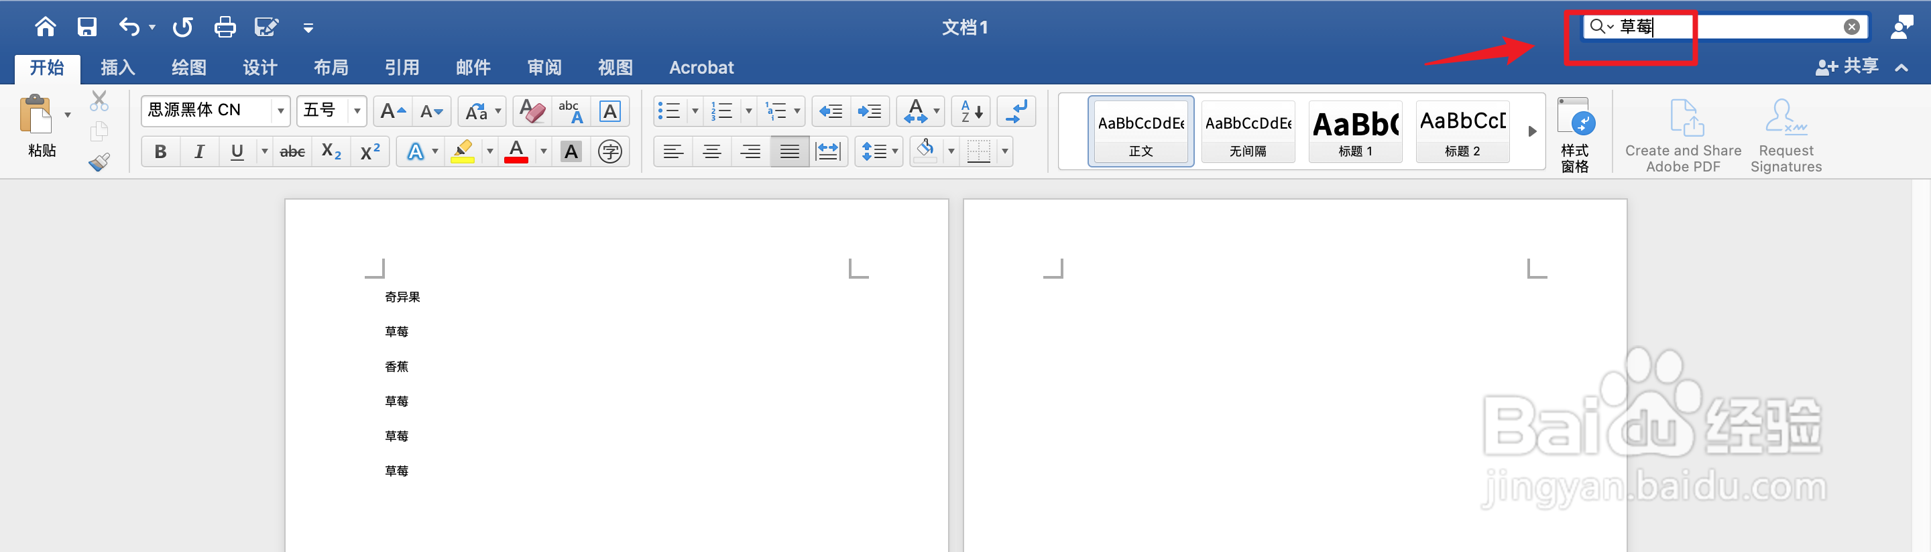Screen dimensions: 1931x552
Task: Undo the last action
Action: (x=129, y=27)
